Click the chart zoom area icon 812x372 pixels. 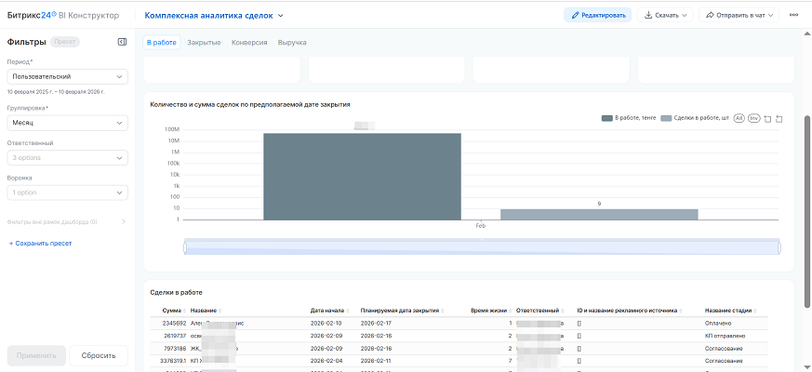(767, 118)
